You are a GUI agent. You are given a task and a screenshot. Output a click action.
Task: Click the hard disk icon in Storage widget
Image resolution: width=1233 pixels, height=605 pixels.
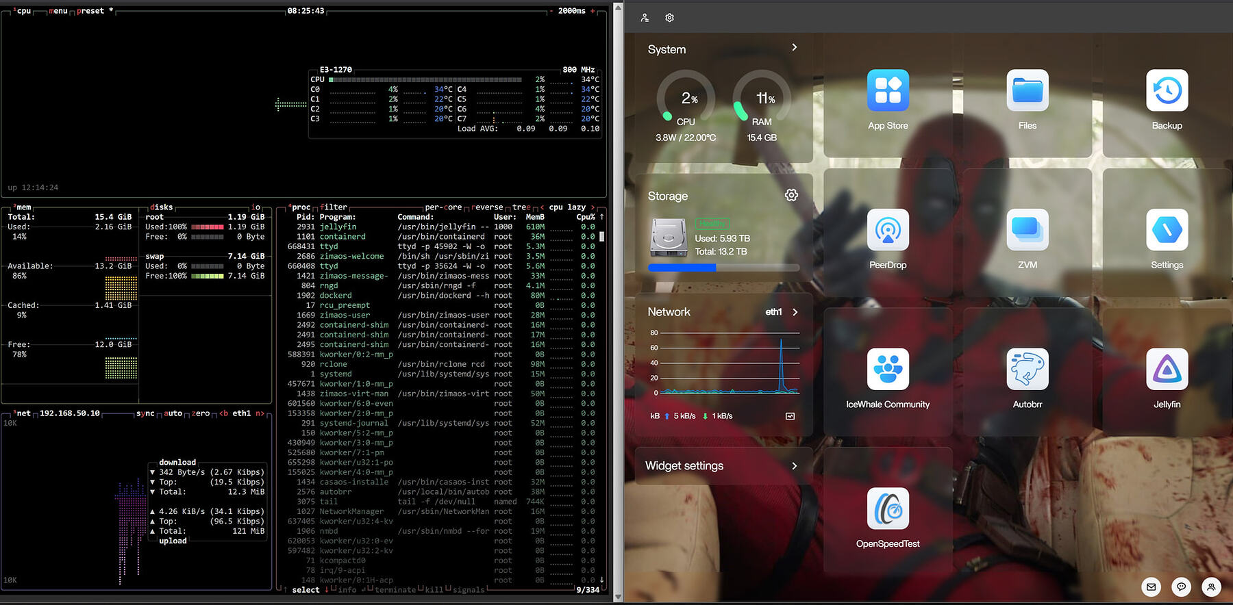click(x=669, y=238)
